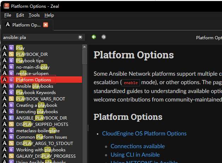This screenshot has width=222, height=163.
Task: Select Playbook Keywords in results list
Action: pos(36,93)
